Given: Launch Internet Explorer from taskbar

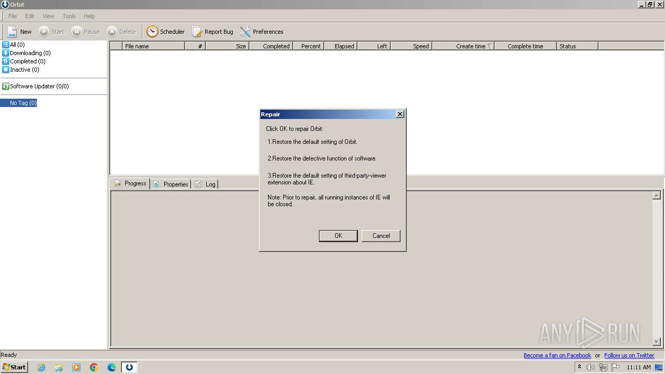Looking at the screenshot, I should coord(42,367).
